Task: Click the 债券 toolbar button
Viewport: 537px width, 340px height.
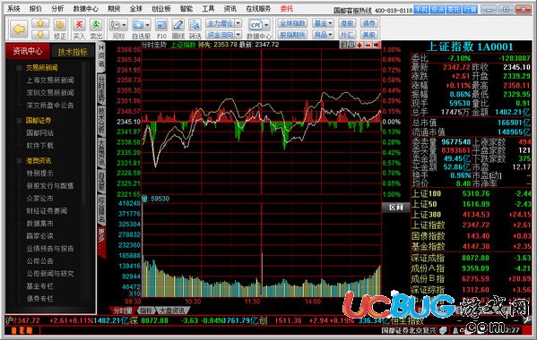Action: (x=368, y=23)
